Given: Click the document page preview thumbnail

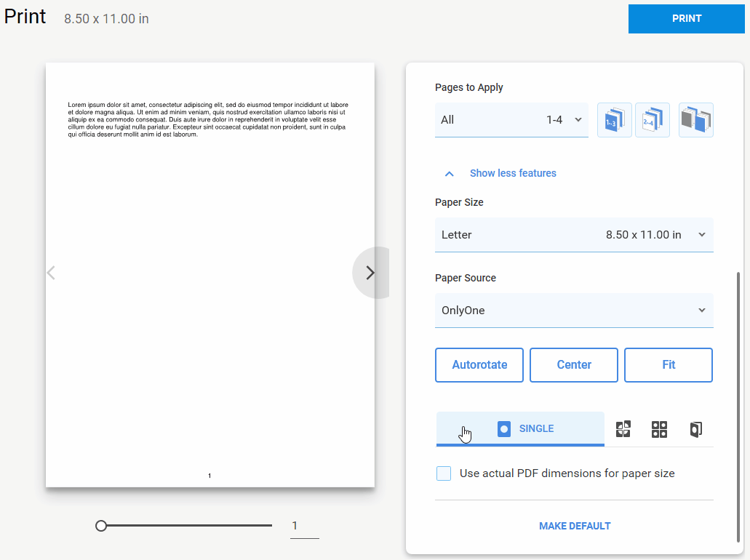Looking at the screenshot, I should tap(210, 275).
